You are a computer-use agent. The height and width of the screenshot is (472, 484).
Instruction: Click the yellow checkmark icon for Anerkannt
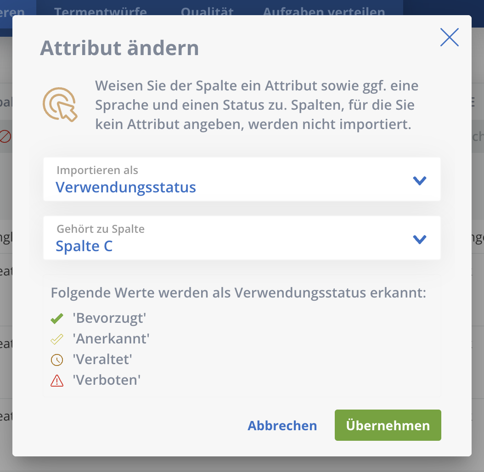(57, 339)
